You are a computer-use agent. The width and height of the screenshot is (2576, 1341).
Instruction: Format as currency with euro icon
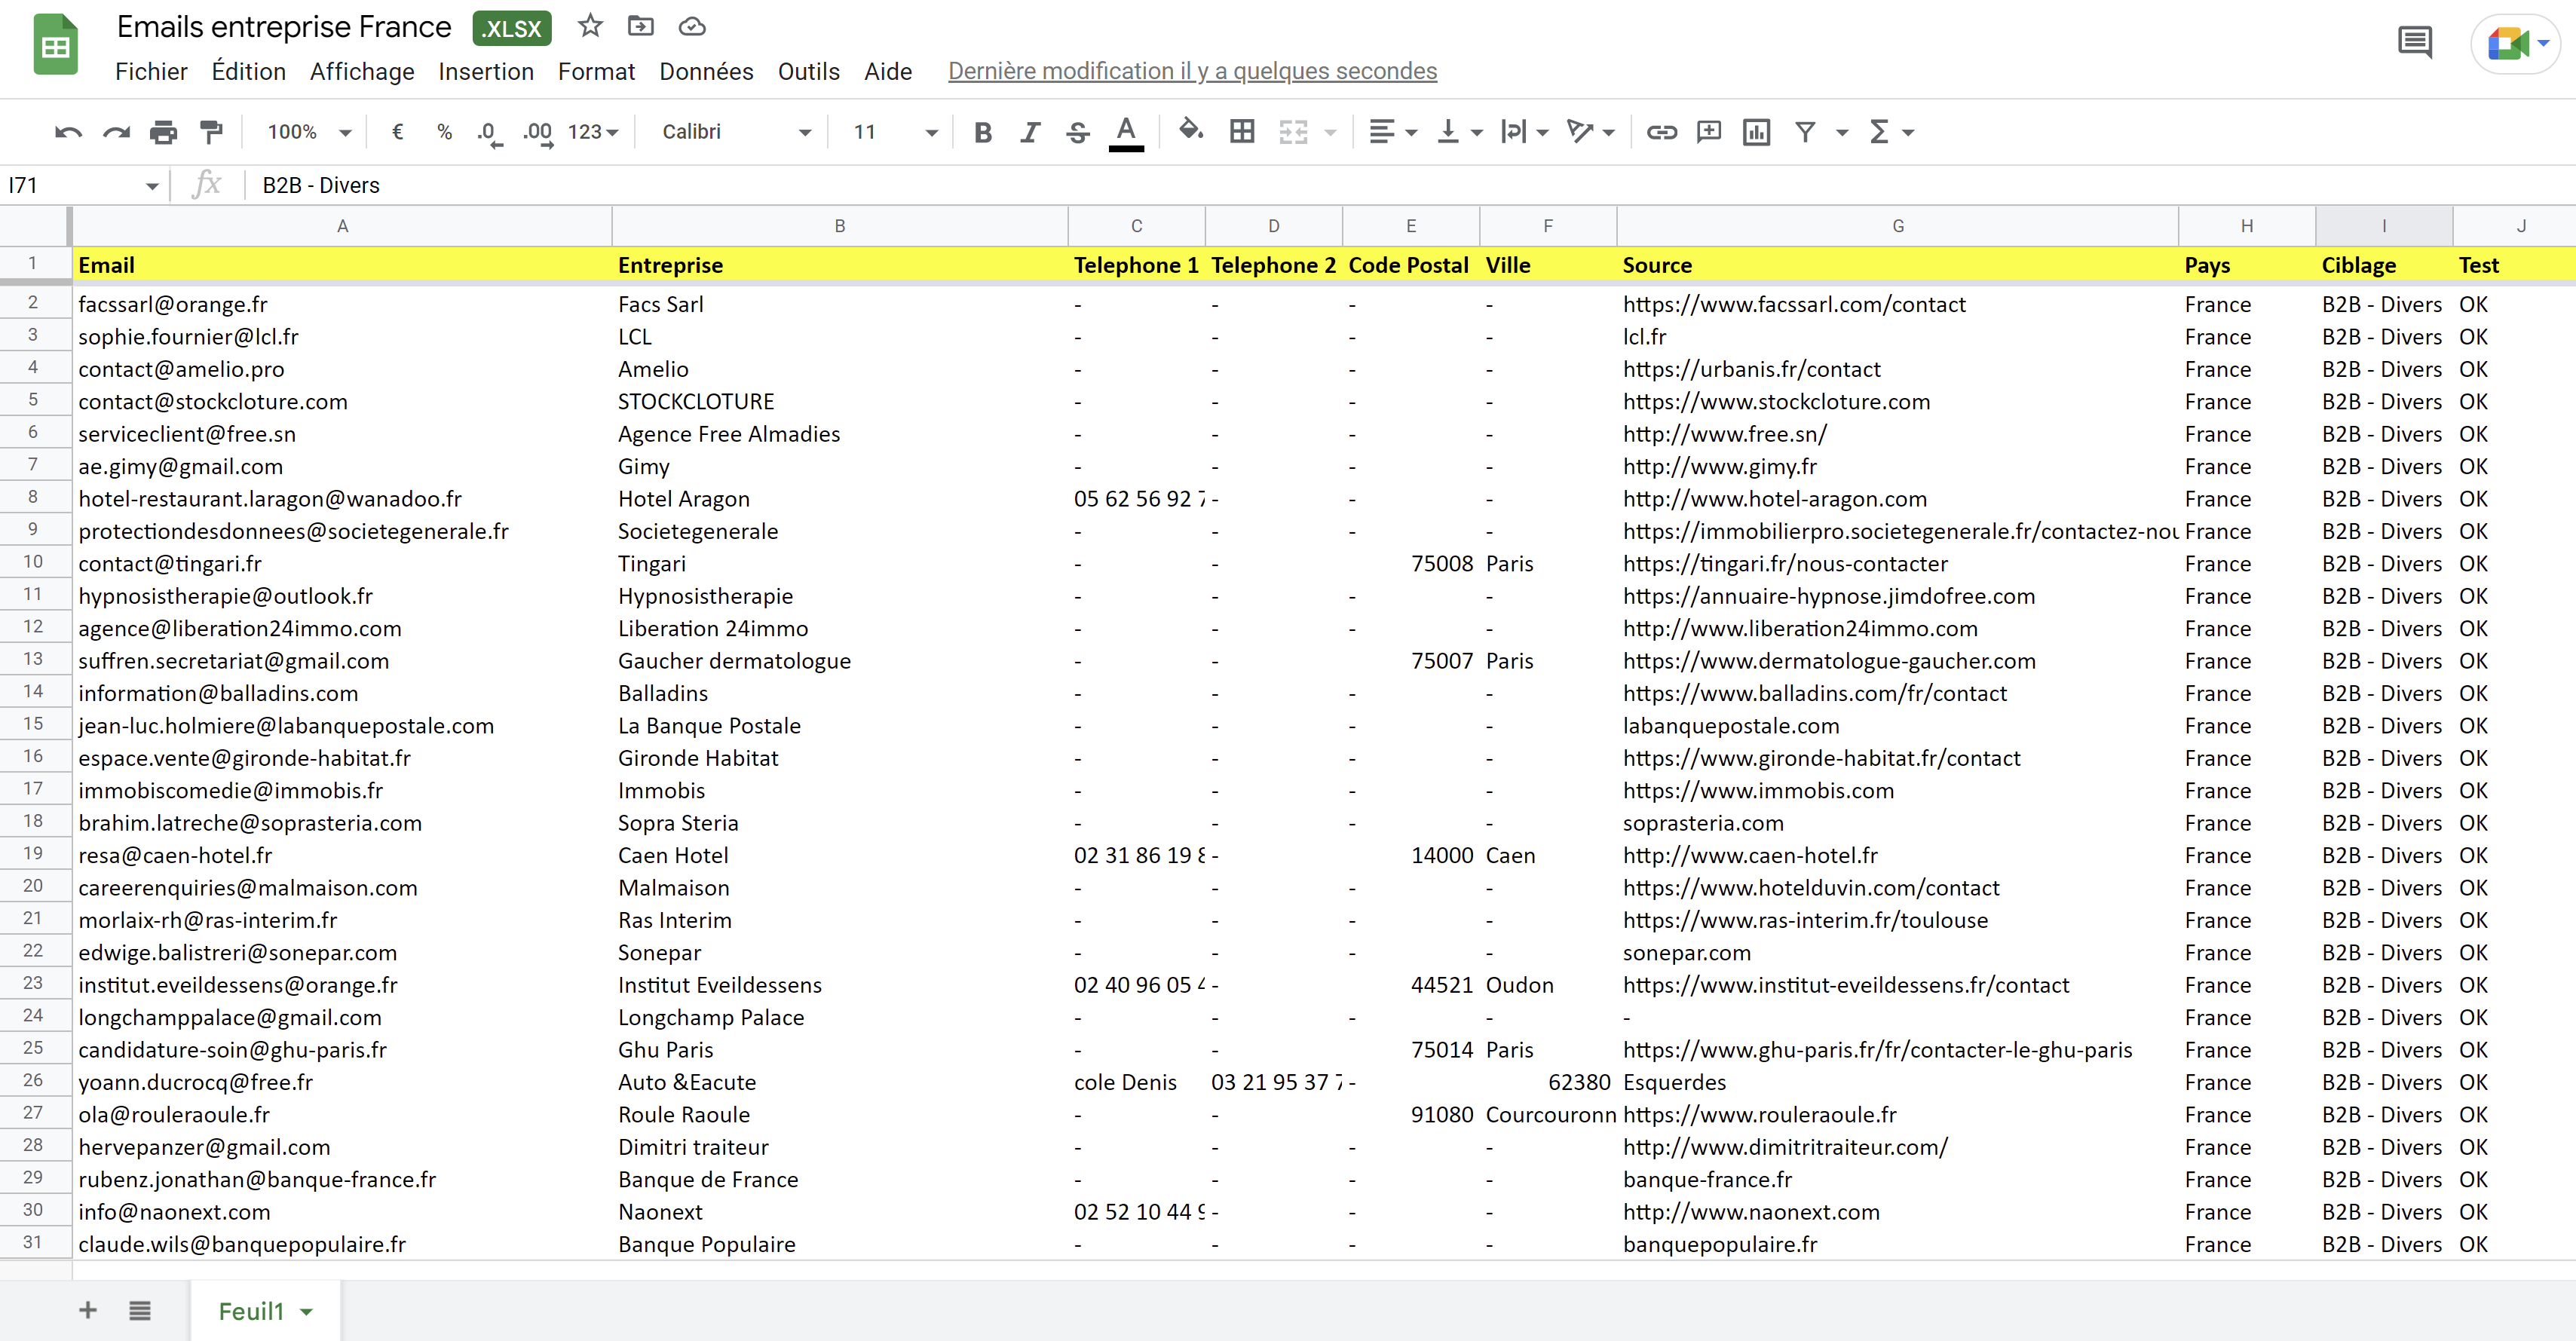click(397, 132)
